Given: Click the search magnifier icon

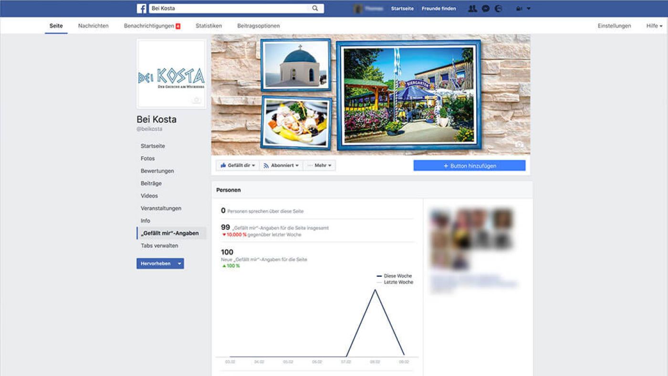Looking at the screenshot, I should tap(315, 9).
